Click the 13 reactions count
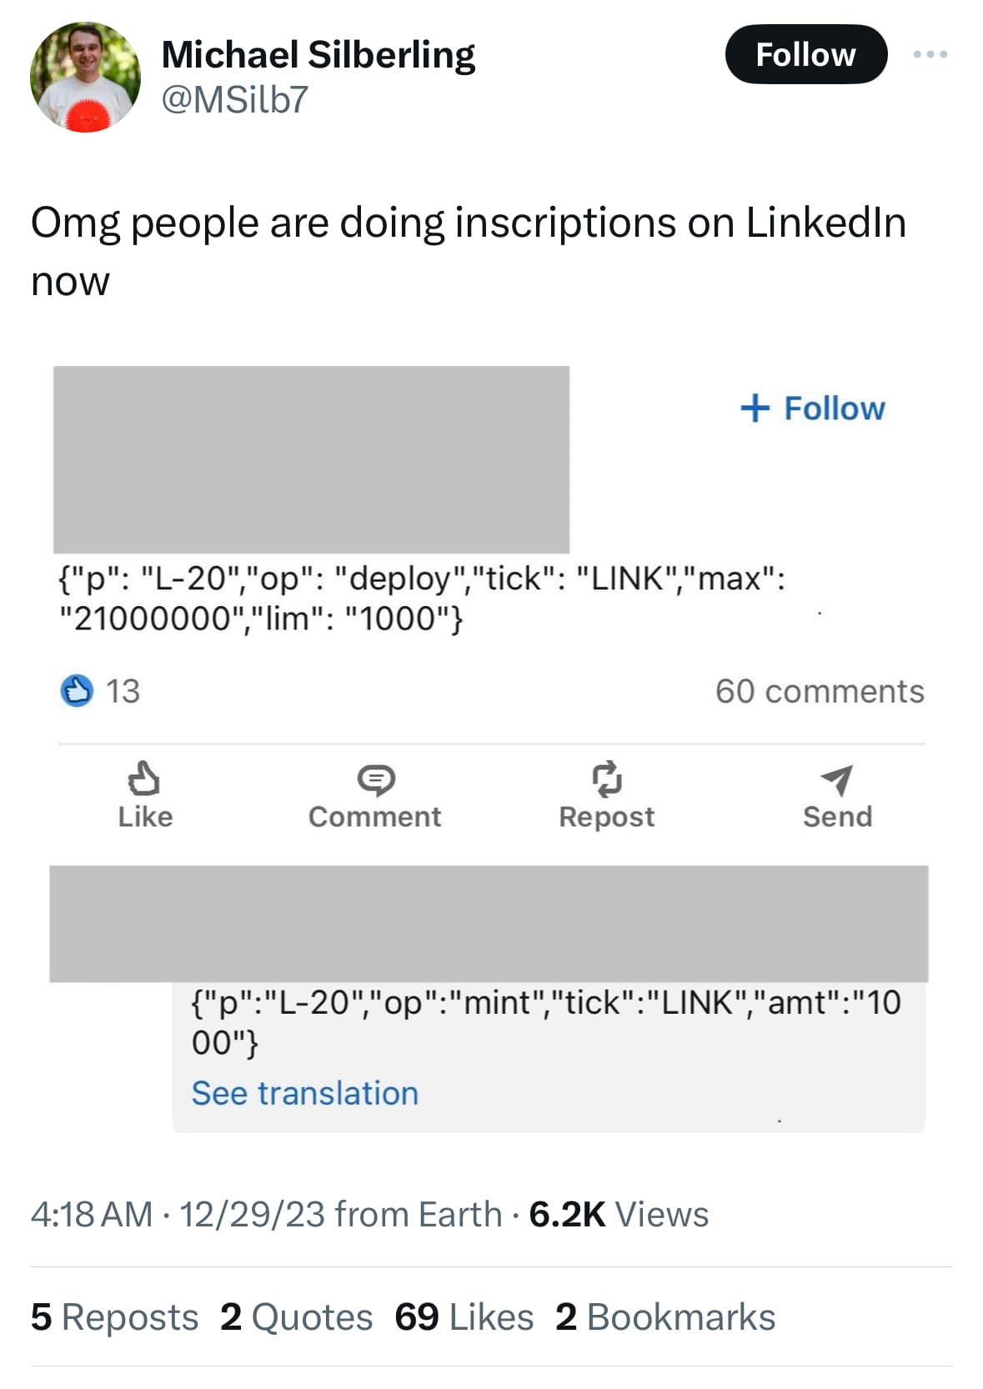The width and height of the screenshot is (983, 1389). click(123, 691)
